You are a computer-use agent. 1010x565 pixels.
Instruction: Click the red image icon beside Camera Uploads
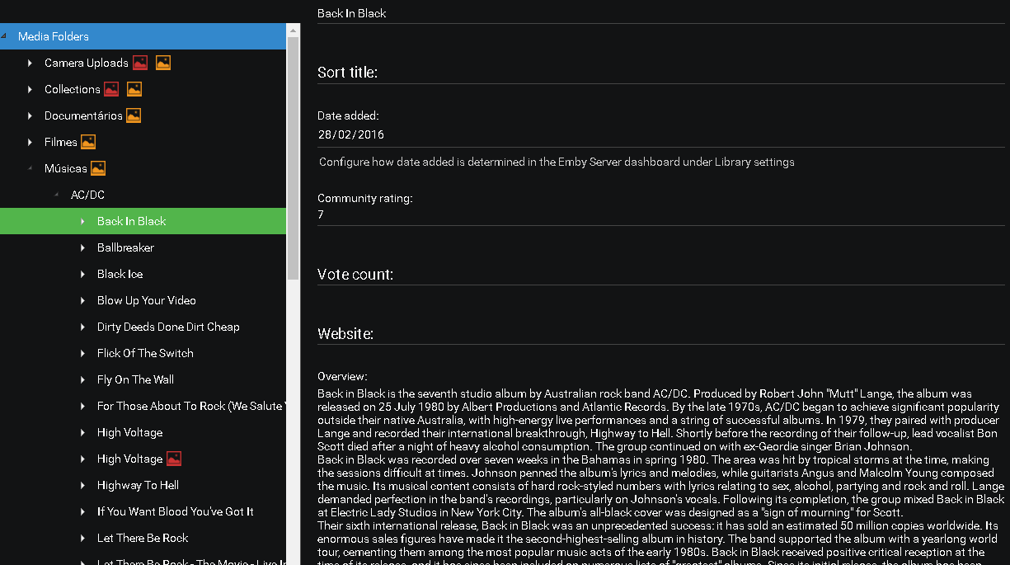tap(140, 63)
